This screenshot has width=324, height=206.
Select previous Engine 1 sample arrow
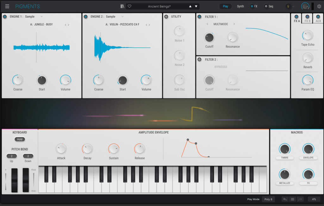pos(65,25)
